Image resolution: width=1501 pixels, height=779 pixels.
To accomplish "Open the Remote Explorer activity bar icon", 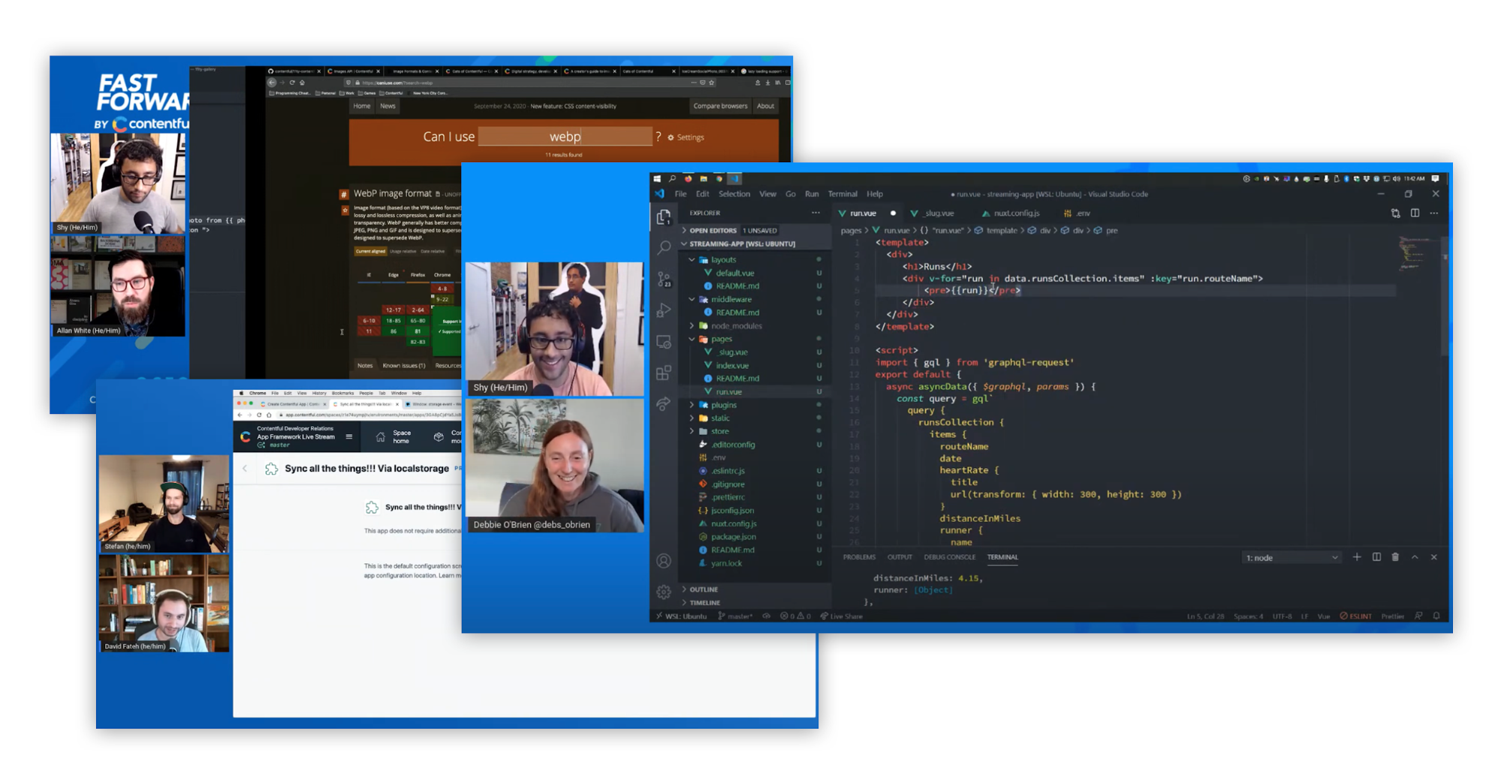I will 664,342.
